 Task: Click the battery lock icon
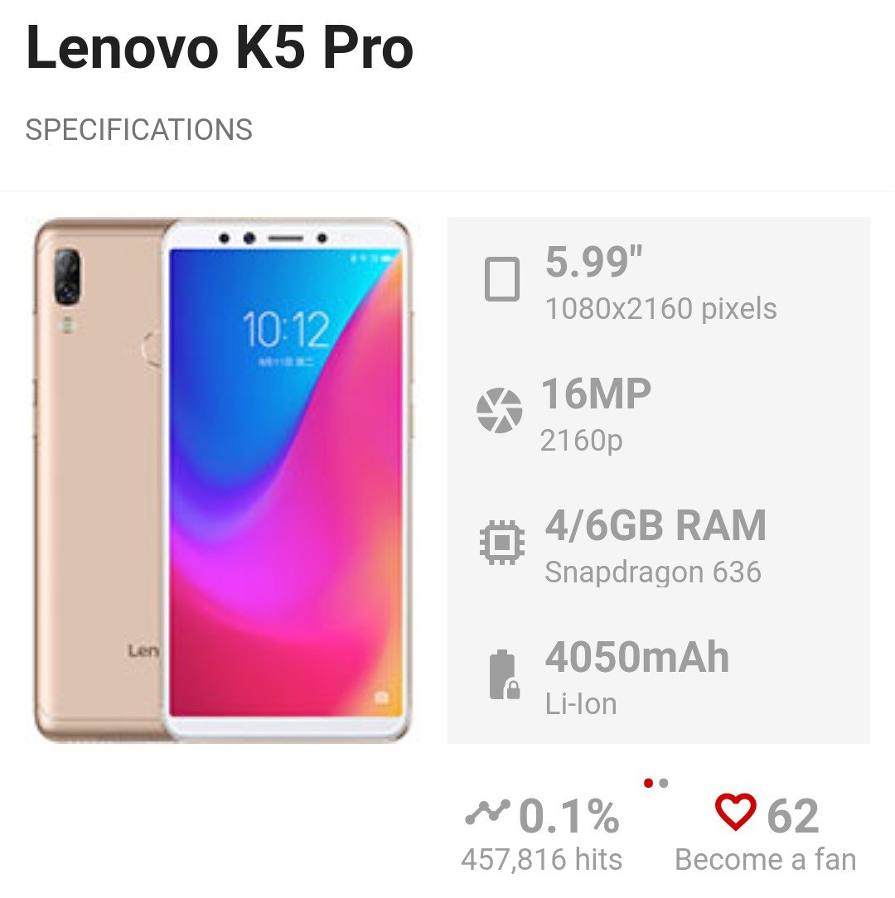click(x=504, y=674)
